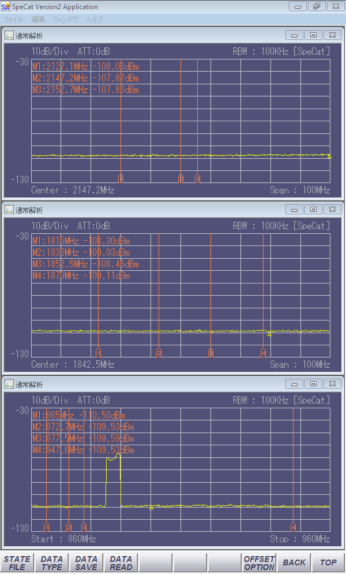The width and height of the screenshot is (346, 574).
Task: Select marker 2 in the 860MHz start graph
Action: [69, 527]
